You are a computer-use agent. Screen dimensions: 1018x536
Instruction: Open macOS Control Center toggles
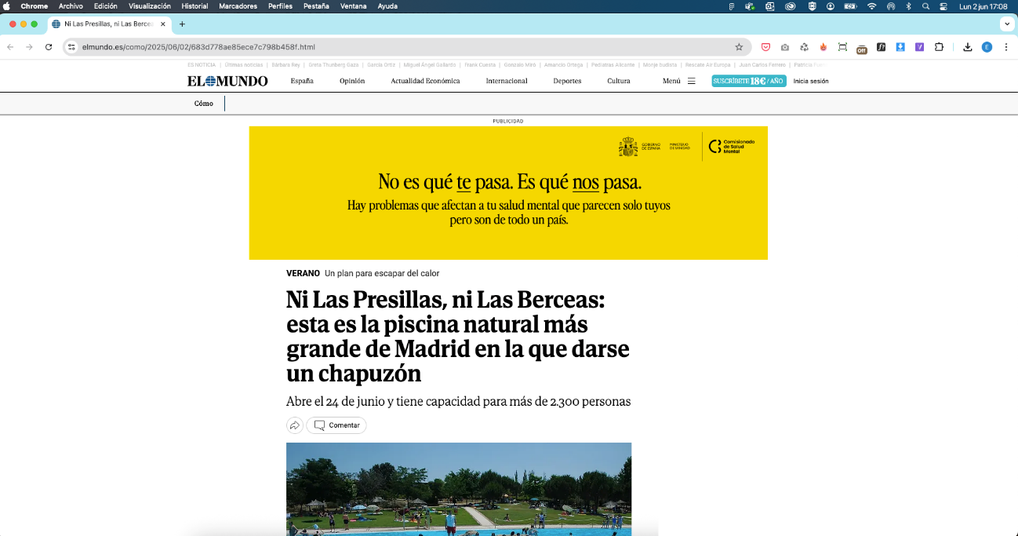(943, 6)
